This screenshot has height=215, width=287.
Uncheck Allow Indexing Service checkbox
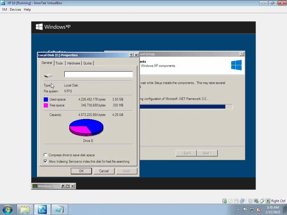tap(45, 161)
